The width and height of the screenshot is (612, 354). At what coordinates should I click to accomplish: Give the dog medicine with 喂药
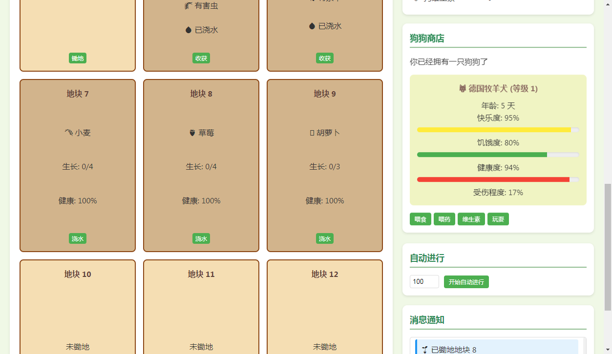point(444,219)
